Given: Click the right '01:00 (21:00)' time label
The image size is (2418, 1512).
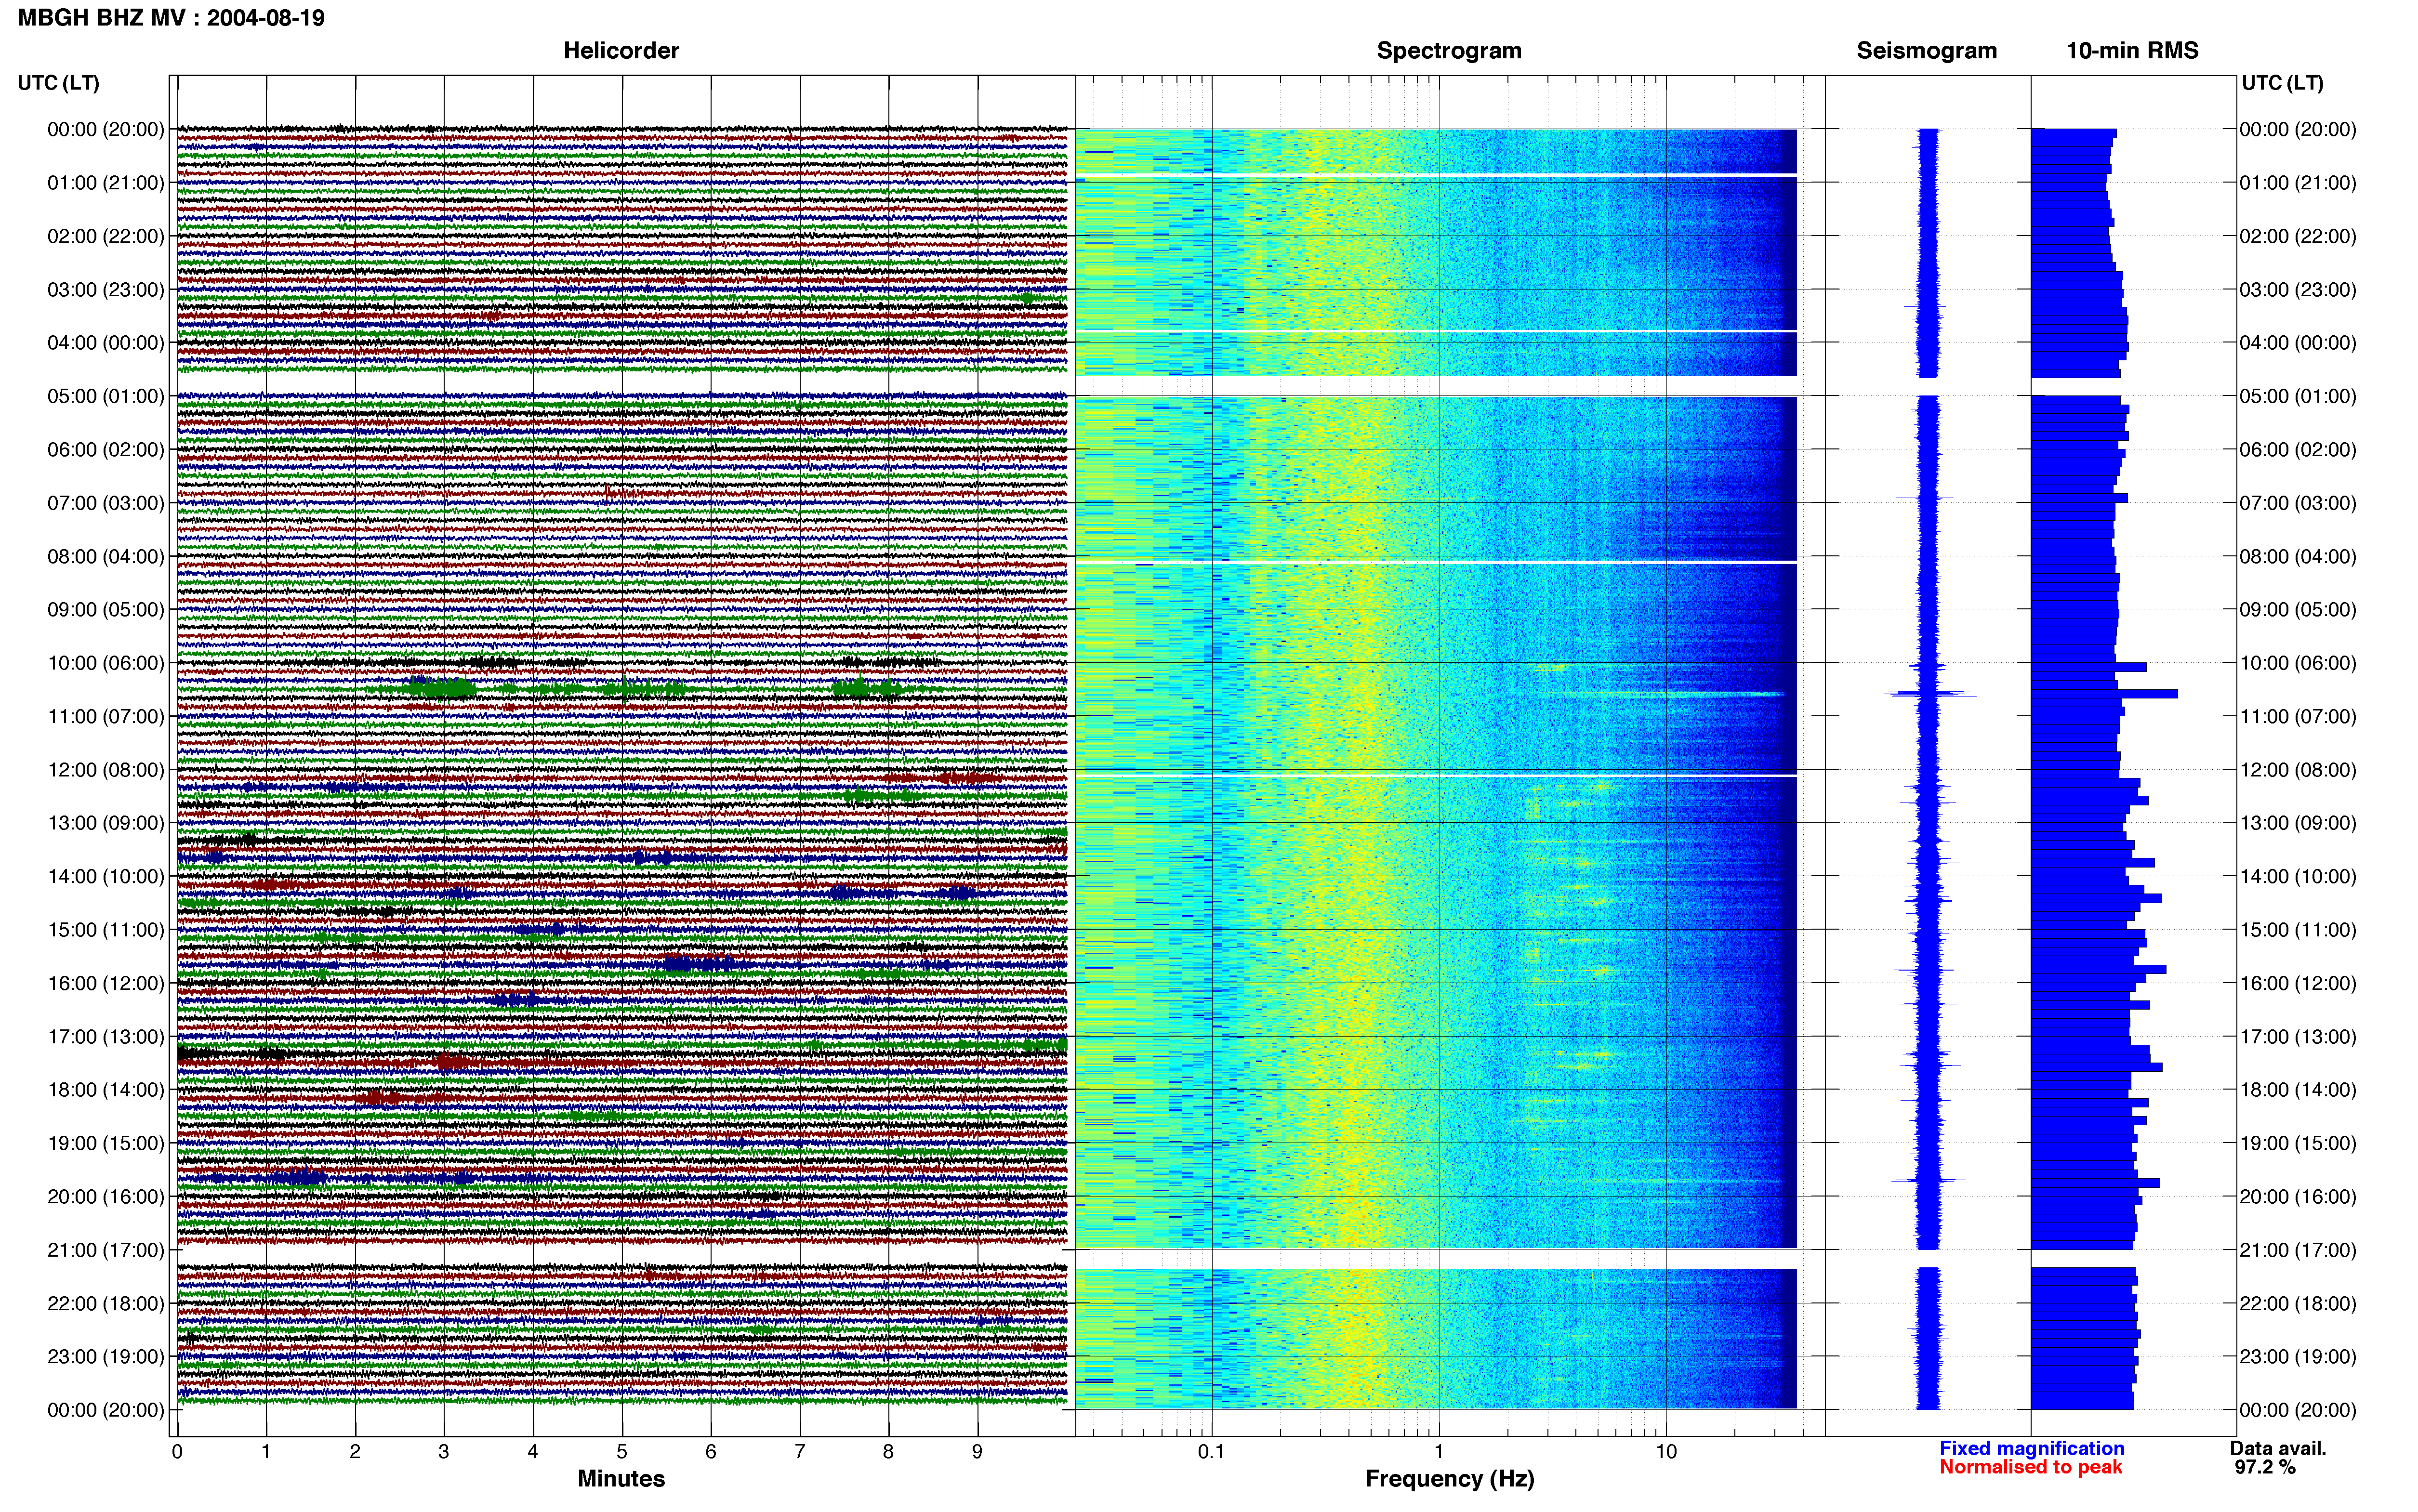Looking at the screenshot, I should coord(2298,183).
